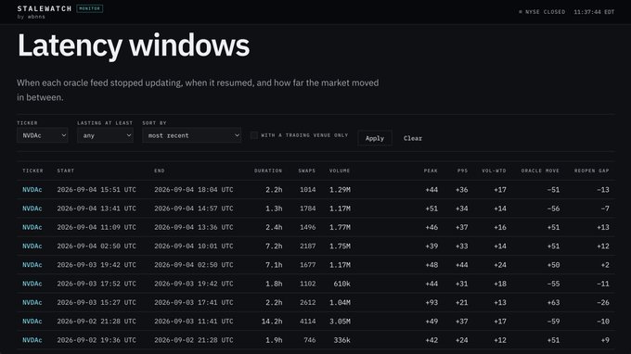Click the Latency windows heading

pos(134,45)
